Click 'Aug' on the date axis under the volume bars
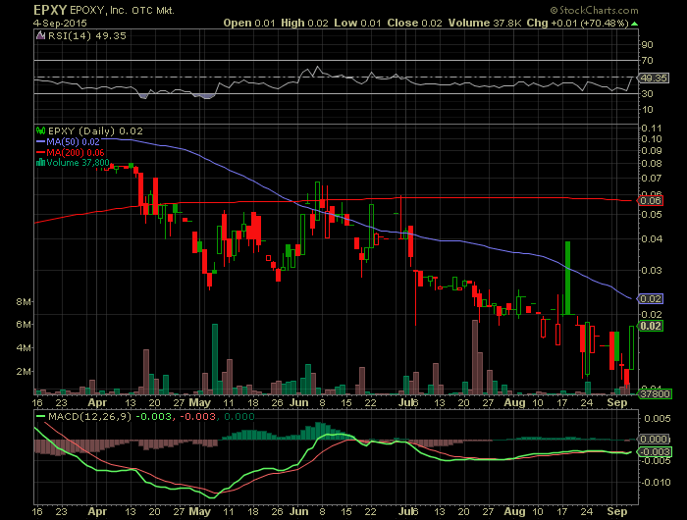 tap(514, 402)
